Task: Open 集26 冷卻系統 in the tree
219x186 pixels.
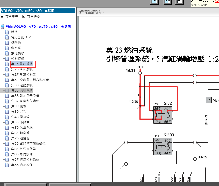Action: click(22, 69)
